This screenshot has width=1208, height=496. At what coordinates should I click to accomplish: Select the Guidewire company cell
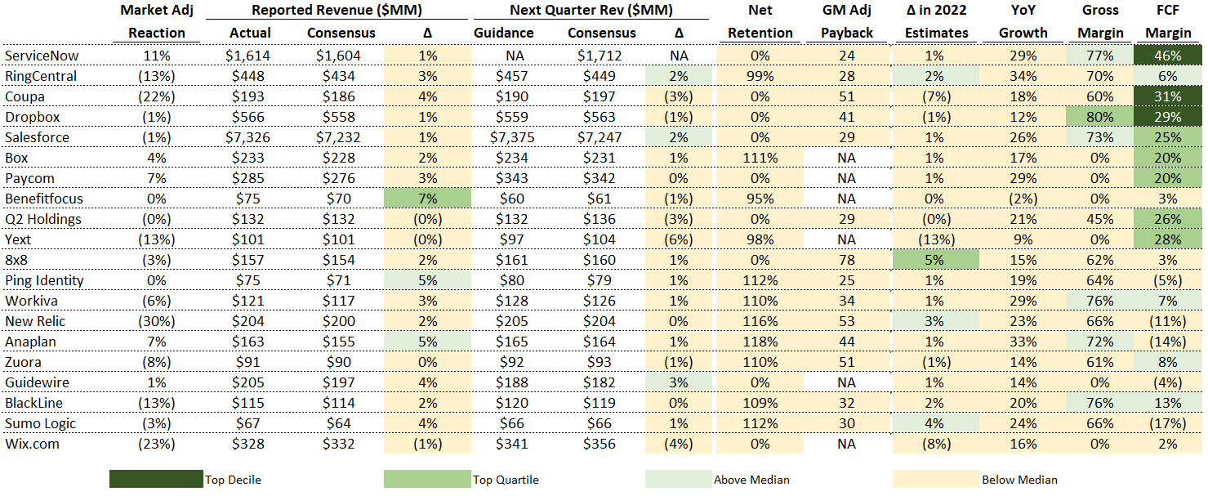pos(36,382)
